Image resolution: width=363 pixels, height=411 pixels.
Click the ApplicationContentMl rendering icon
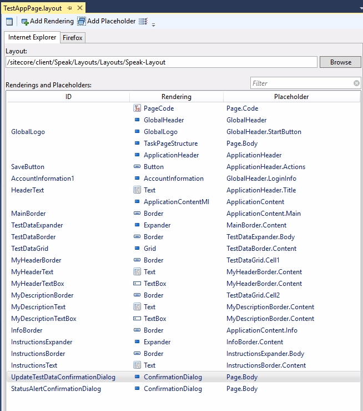point(137,201)
